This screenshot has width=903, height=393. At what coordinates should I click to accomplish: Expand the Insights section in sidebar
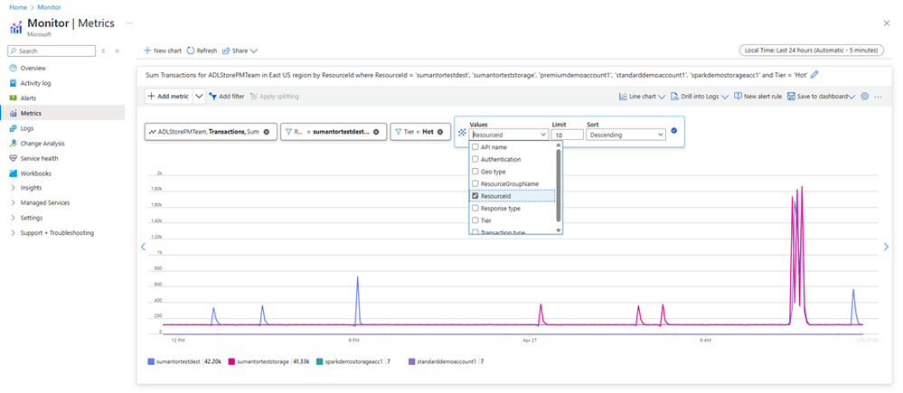click(x=31, y=188)
